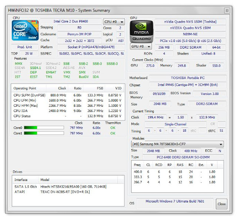Expand the Samsung M4 70T5663EH3-CF7 module dropdown
The image size is (237, 218).
tap(177, 144)
